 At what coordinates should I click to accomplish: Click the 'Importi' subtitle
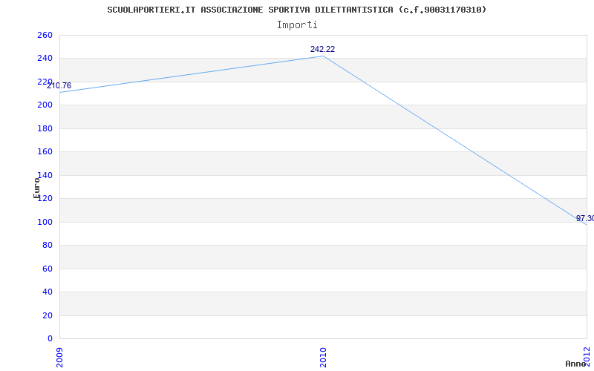(297, 25)
